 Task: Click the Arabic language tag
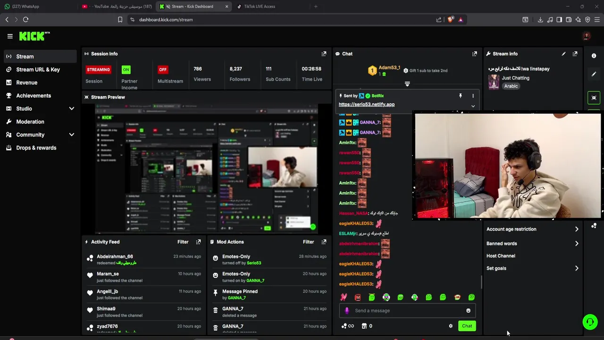pyautogui.click(x=511, y=86)
